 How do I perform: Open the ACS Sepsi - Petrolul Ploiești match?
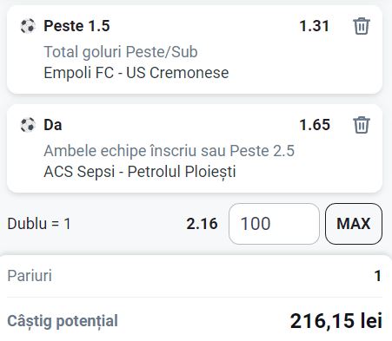140,172
